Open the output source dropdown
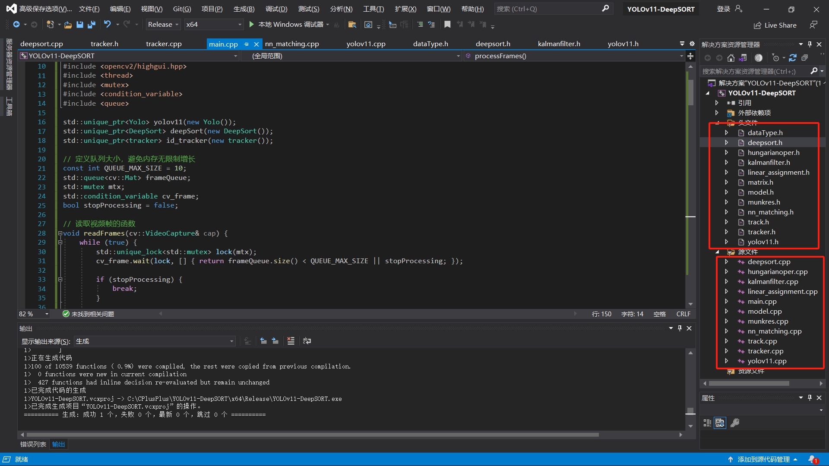The image size is (829, 466). pos(155,341)
